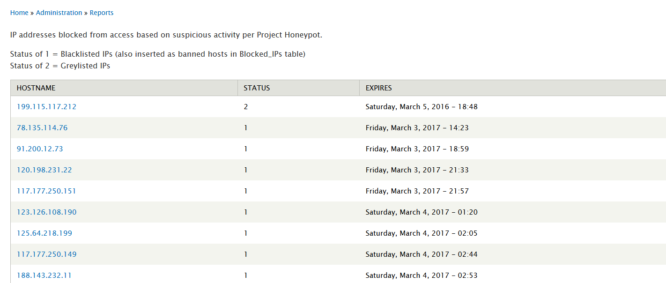Select the greylisted status value 2

coord(246,107)
